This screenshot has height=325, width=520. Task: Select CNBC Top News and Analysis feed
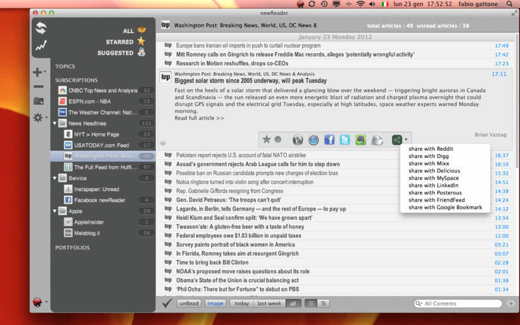tap(103, 90)
